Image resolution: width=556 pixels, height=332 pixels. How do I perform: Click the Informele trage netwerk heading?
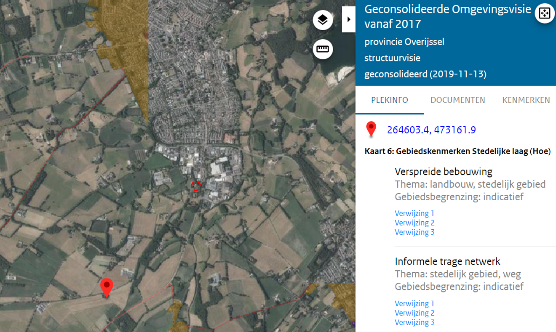[x=447, y=261]
